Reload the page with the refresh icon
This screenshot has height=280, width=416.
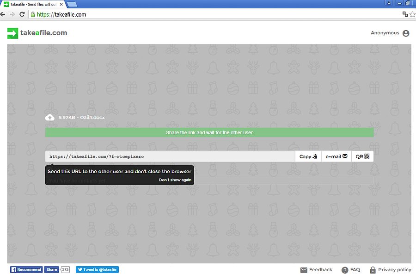click(22, 14)
